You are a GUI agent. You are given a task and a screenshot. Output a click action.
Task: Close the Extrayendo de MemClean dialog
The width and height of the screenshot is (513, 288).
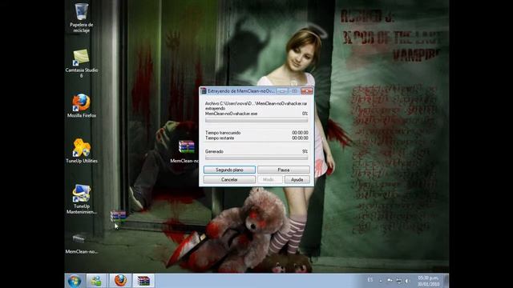point(307,91)
